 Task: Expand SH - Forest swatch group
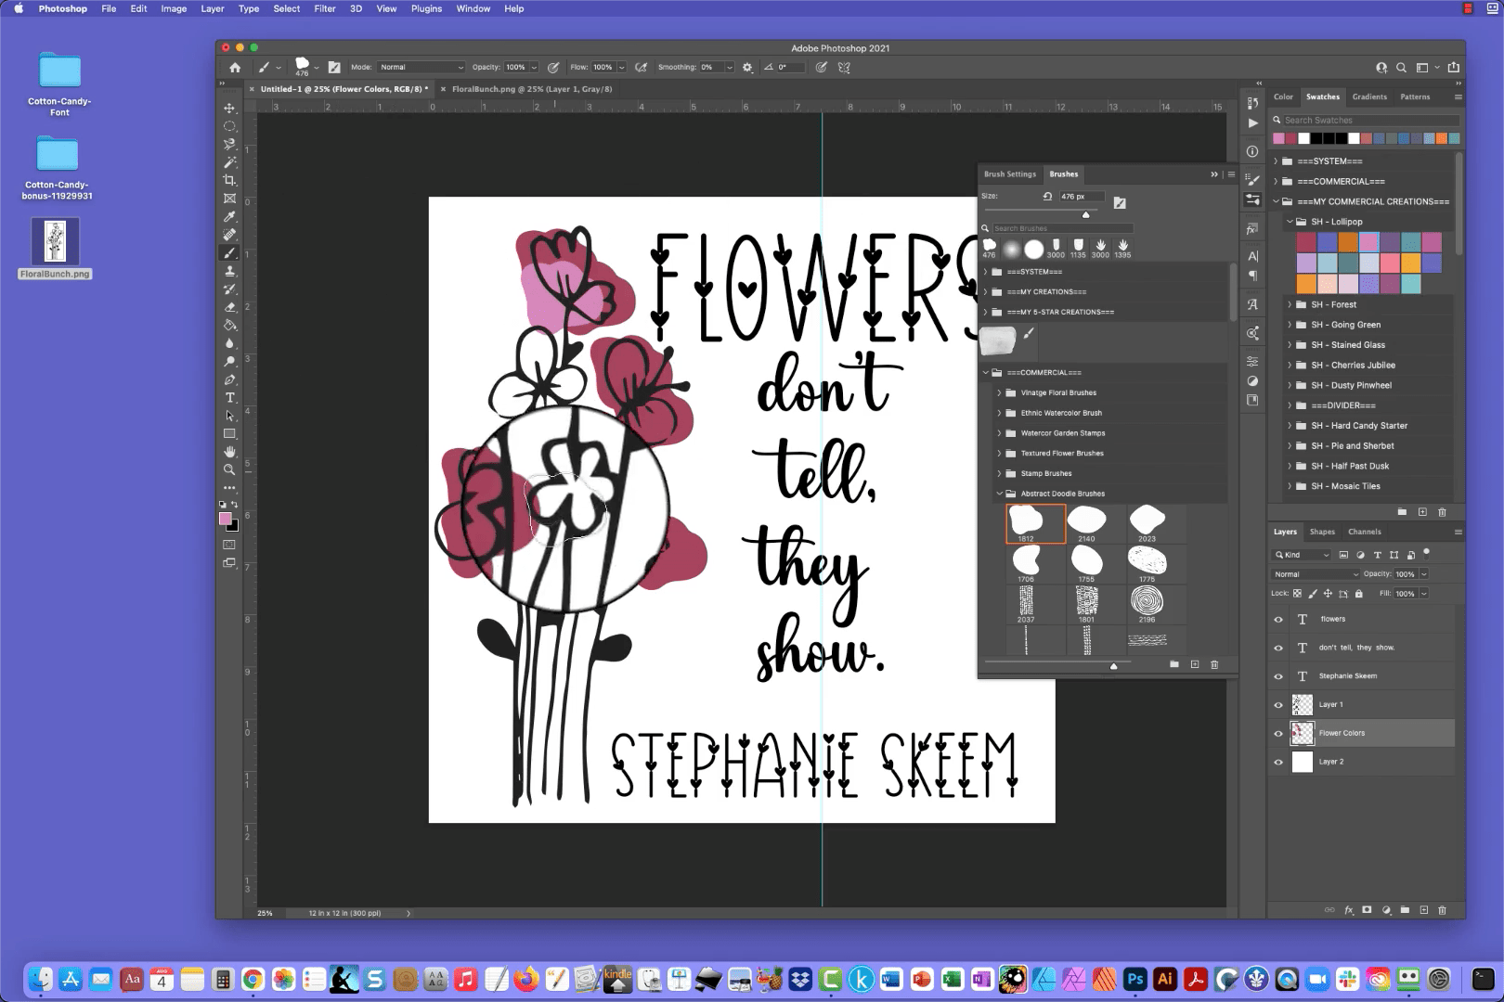click(x=1289, y=305)
